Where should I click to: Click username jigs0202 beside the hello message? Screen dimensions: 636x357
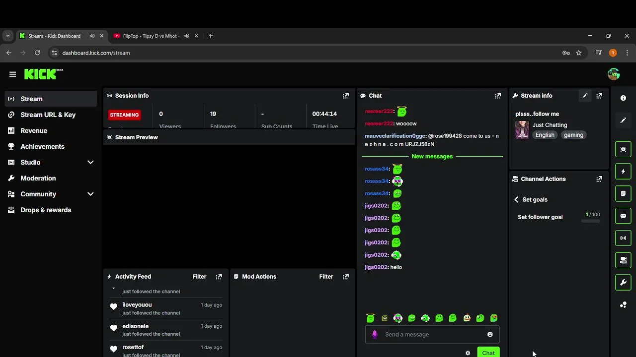coord(376,267)
